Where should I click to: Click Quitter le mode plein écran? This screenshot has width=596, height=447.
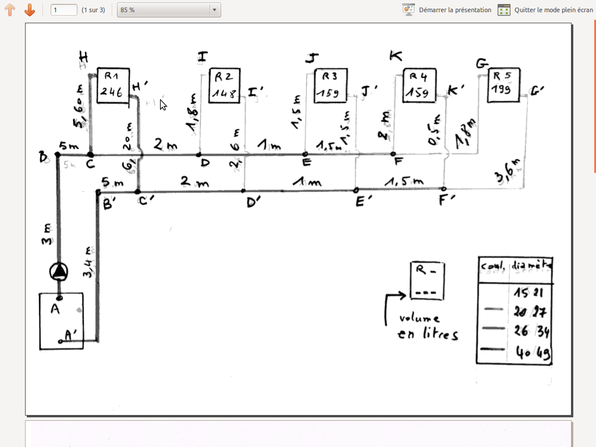pyautogui.click(x=554, y=10)
